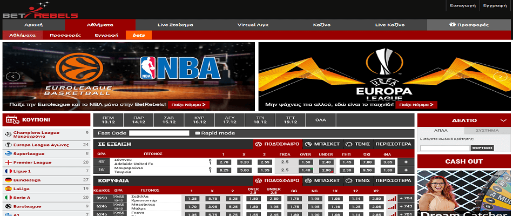Open the Κουπόνι calendar icon
This screenshot has height=216, width=513.
[12, 120]
